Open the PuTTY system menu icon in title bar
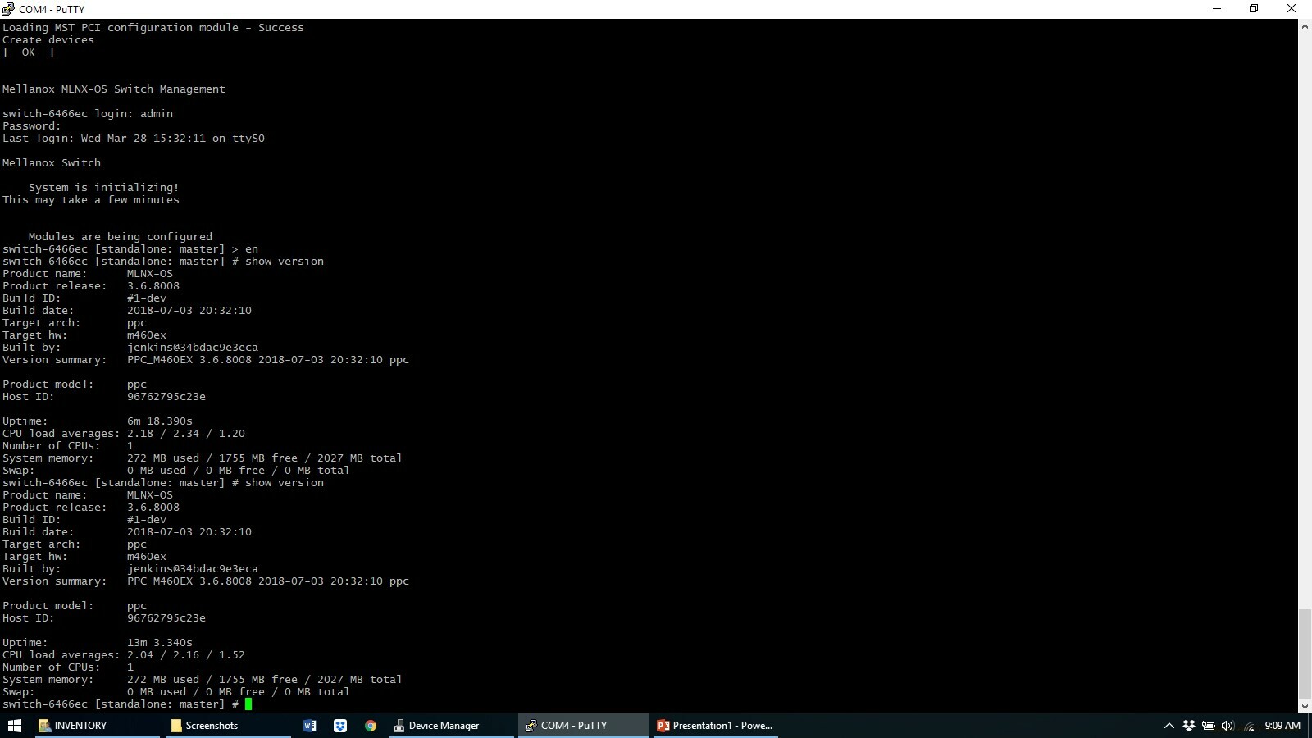 (x=8, y=9)
